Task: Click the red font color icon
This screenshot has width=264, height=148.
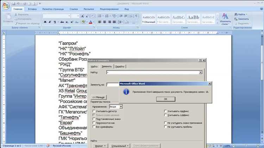Action: [x=90, y=22]
